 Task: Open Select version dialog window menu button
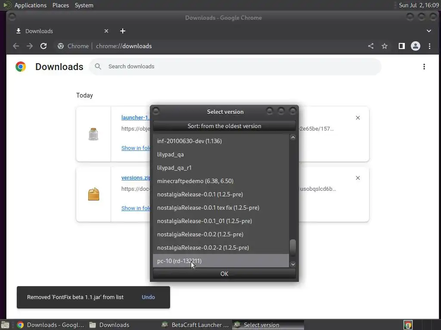click(x=156, y=111)
